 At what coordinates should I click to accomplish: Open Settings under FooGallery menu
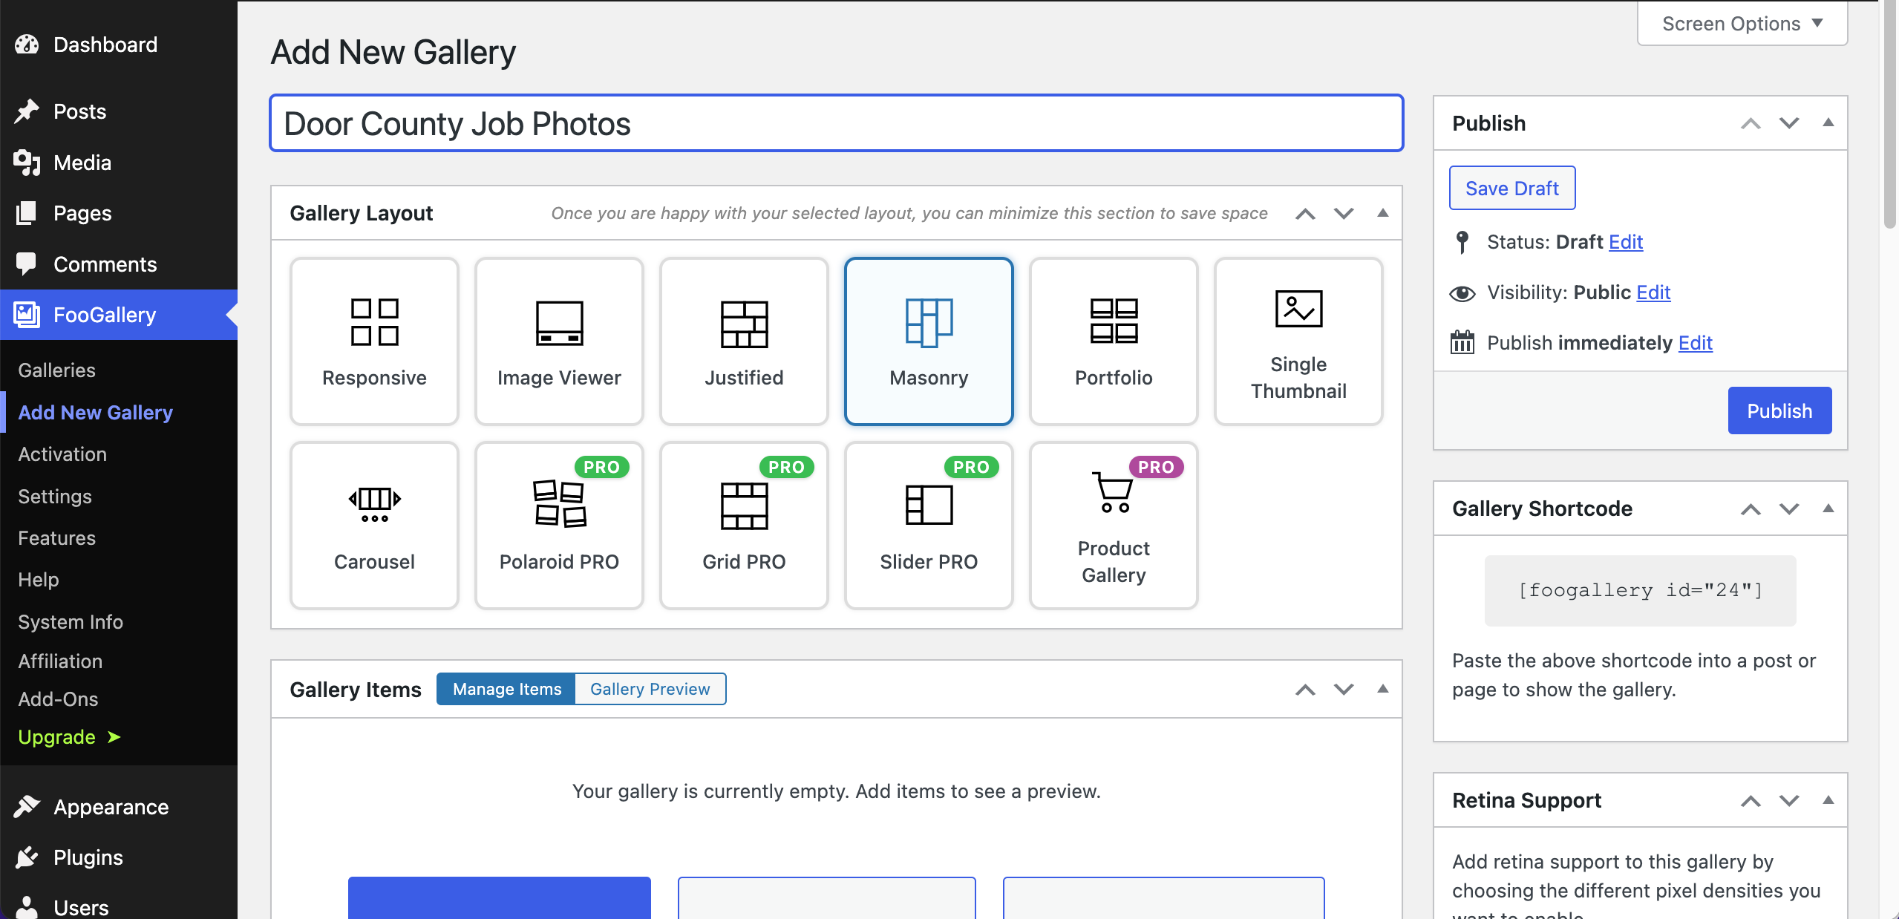point(54,496)
